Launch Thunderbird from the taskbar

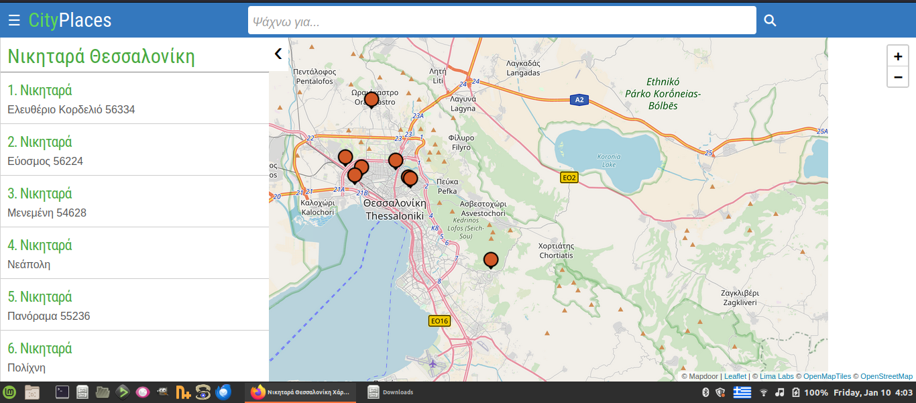(x=223, y=392)
